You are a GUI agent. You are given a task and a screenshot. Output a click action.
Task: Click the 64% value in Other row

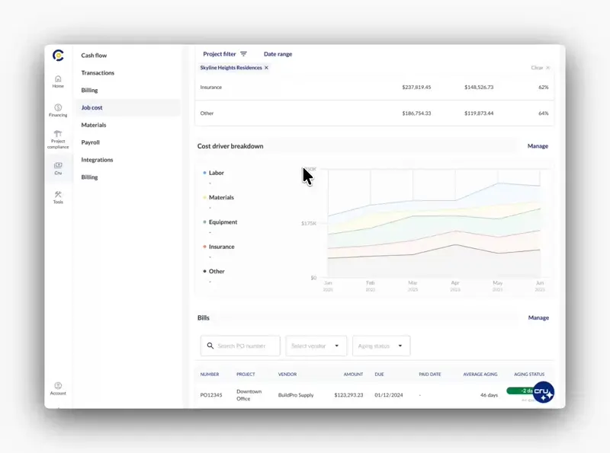point(544,113)
